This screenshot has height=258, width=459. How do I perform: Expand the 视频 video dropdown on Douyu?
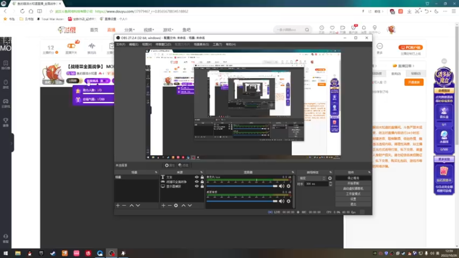[x=149, y=30]
